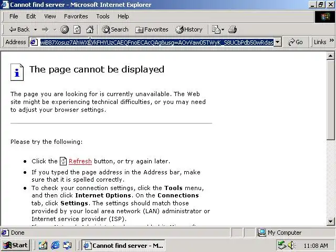The width and height of the screenshot is (336, 252).
Task: Click the Refresh toolbar icon
Action: 77,29
